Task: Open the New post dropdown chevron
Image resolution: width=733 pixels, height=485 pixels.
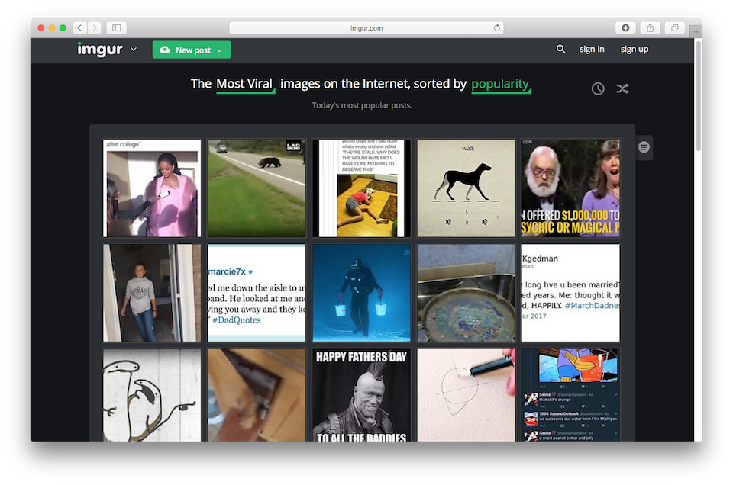Action: coord(220,50)
